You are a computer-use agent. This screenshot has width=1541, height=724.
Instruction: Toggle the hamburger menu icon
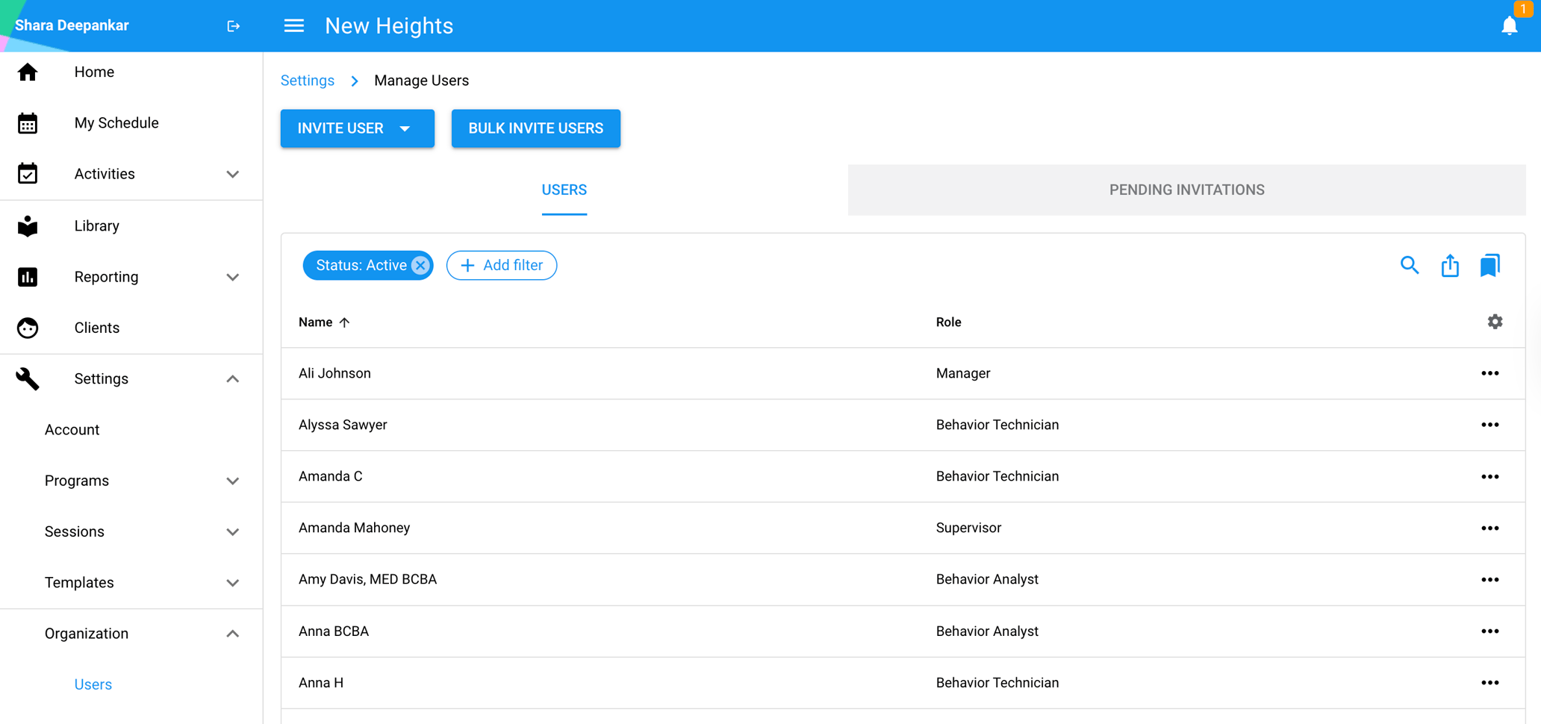[294, 26]
